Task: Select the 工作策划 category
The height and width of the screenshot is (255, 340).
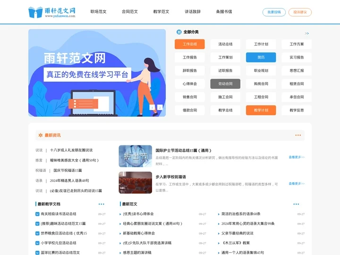Action: (225, 58)
